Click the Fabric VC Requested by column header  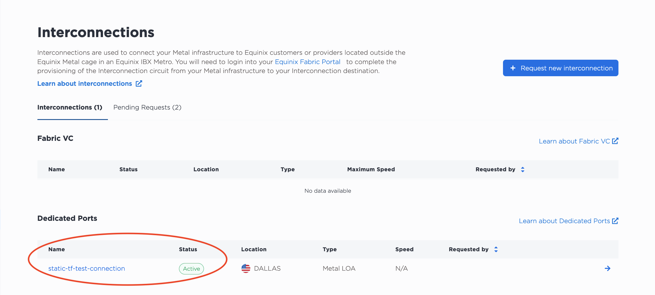coord(495,169)
